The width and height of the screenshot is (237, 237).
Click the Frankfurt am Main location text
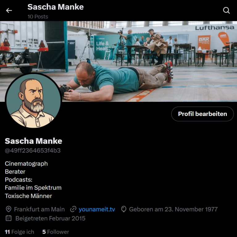pyautogui.click(x=39, y=209)
